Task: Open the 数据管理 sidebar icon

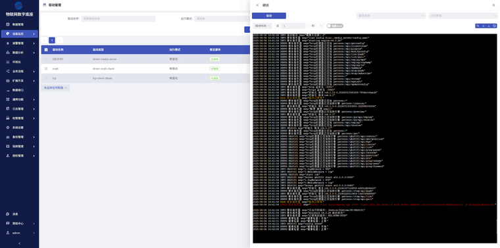Action: [8, 24]
